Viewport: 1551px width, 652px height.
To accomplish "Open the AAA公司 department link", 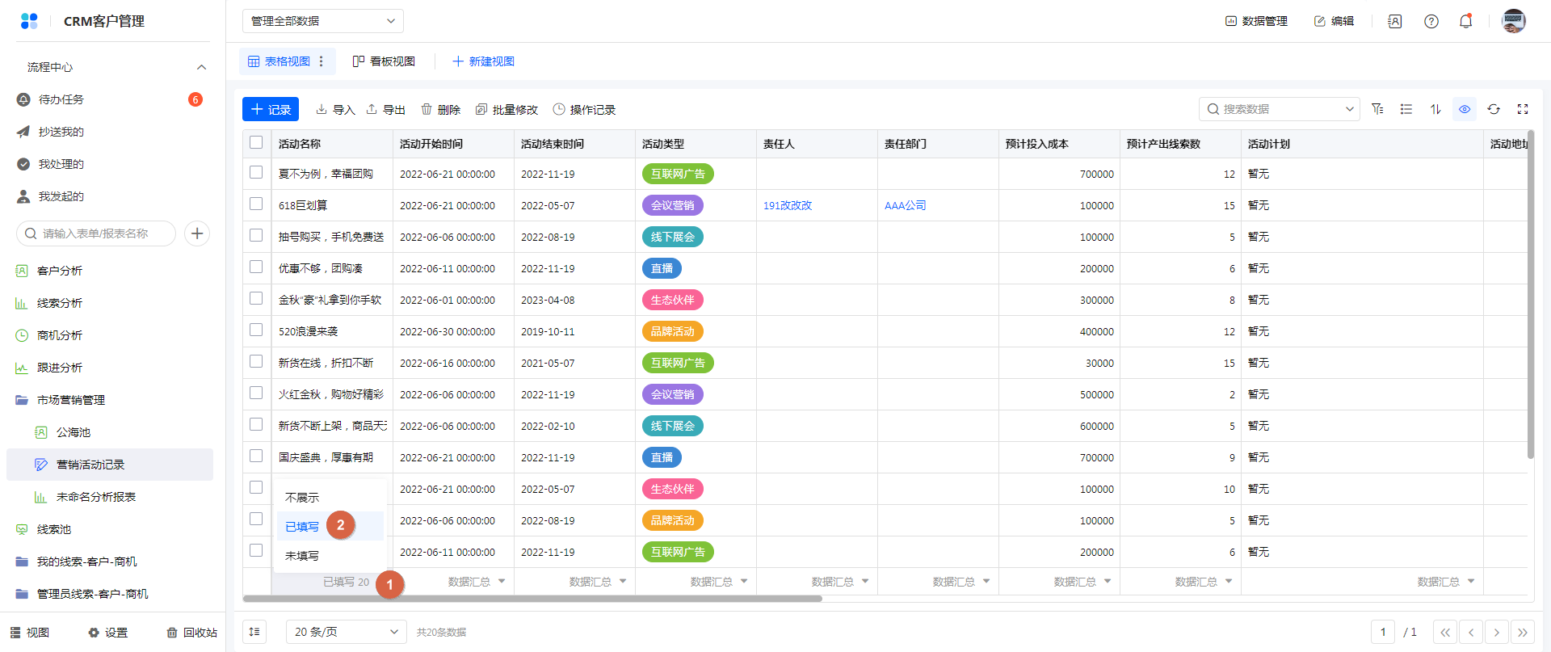I will click(x=905, y=206).
